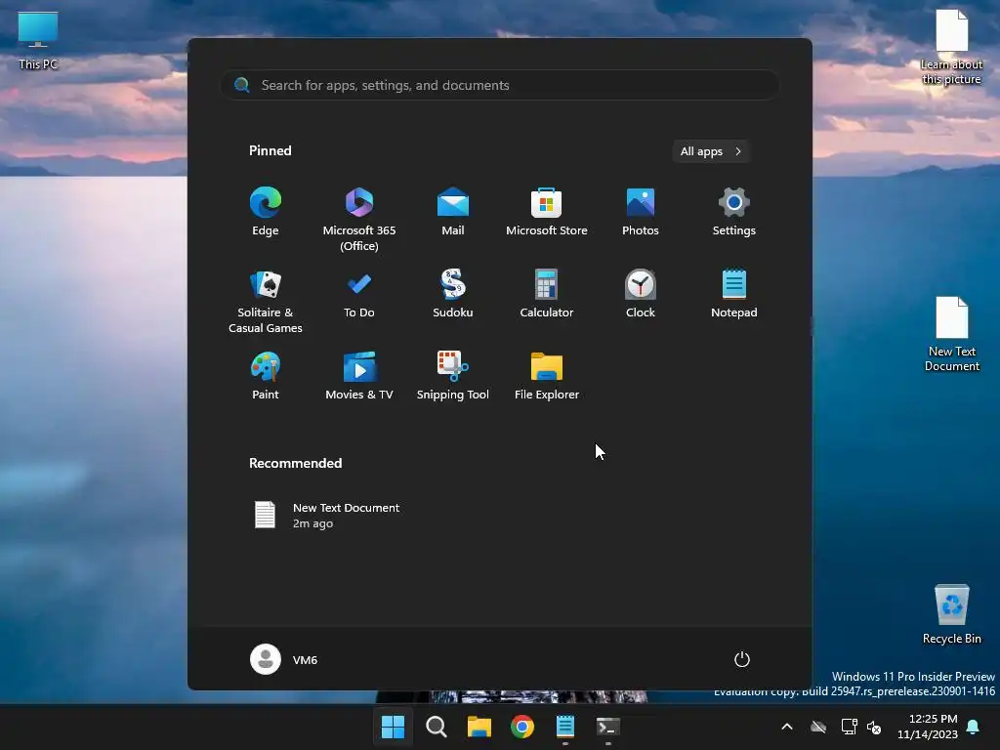Screen dimensions: 1000x750
Task: Expand the All apps list
Action: [x=711, y=151]
